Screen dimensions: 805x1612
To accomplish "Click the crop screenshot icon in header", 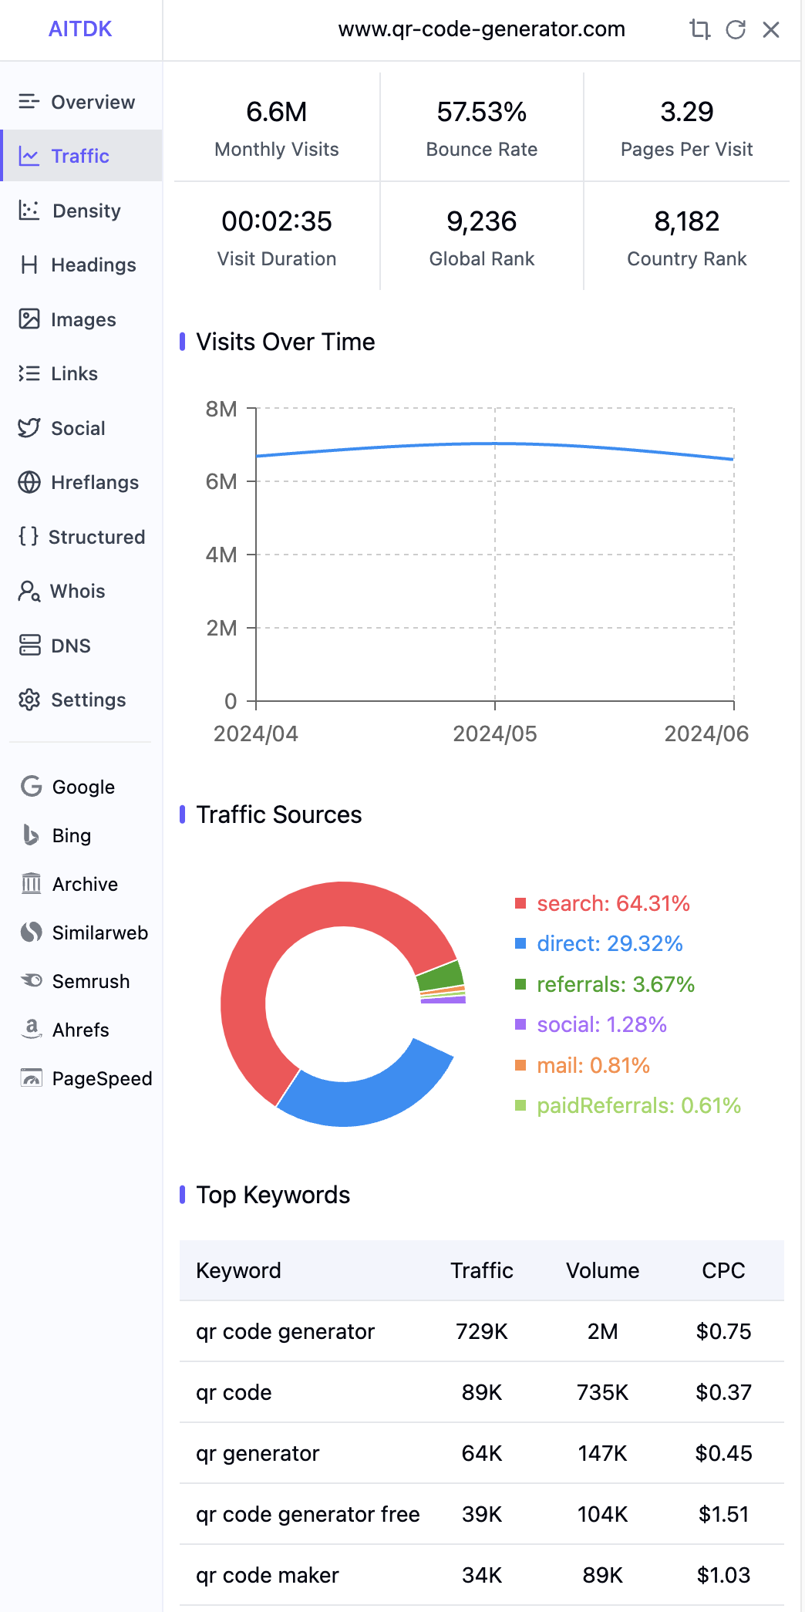I will 699,29.
